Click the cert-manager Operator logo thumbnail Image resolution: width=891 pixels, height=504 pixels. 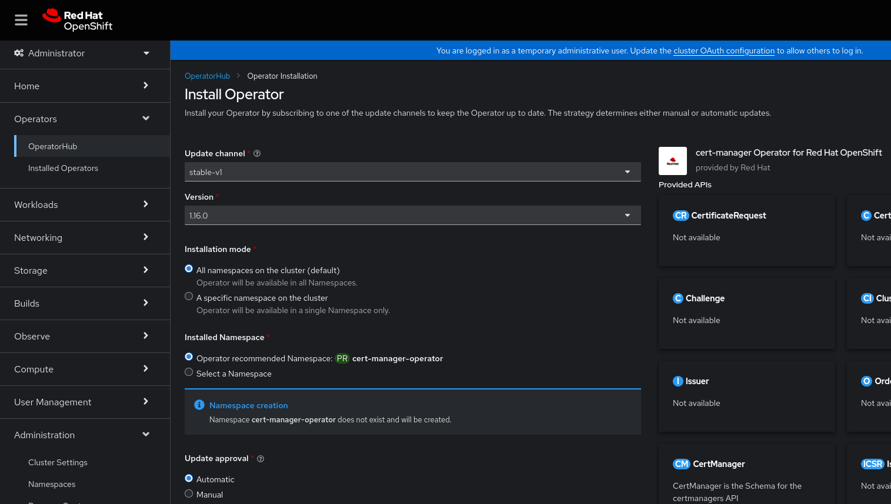(673, 161)
